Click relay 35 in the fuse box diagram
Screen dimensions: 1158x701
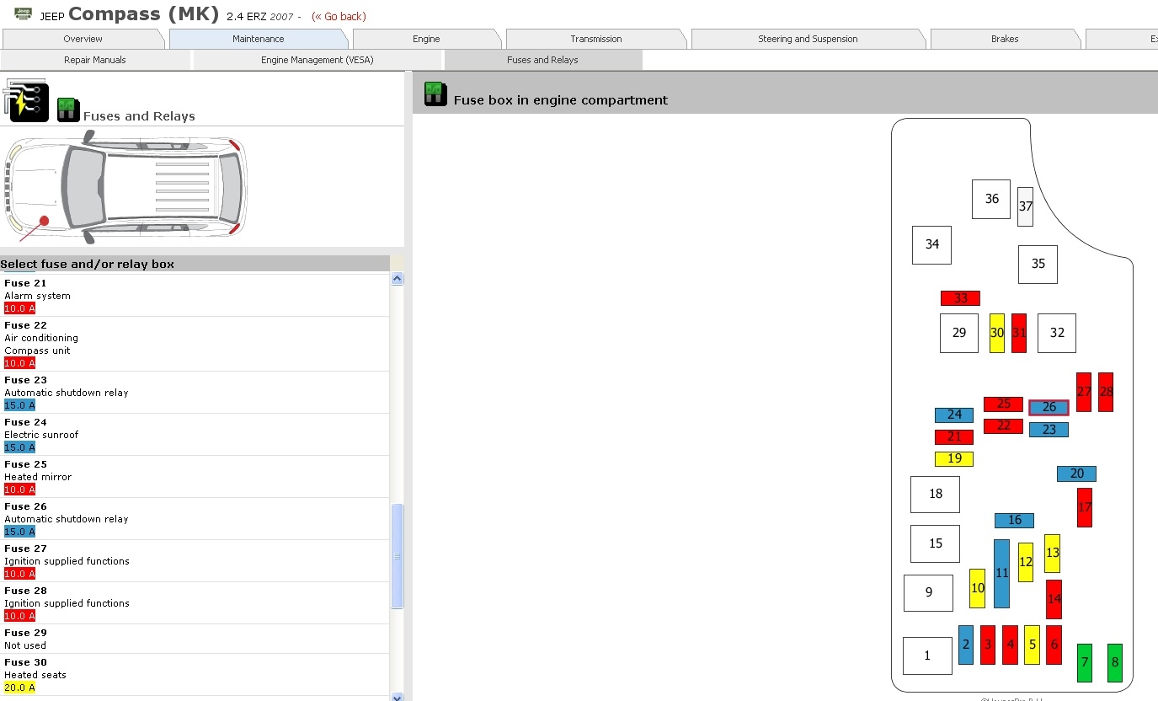[1038, 264]
